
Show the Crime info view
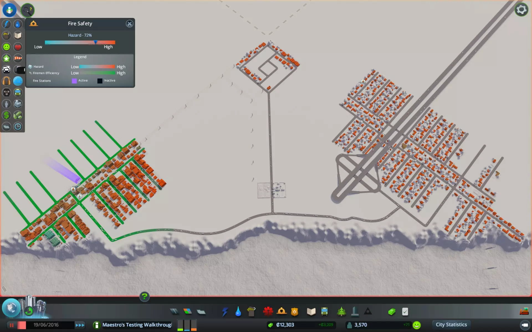point(6,92)
